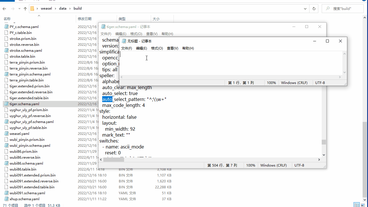Open the address bar history dropdown
Image resolution: width=368 pixels, height=207 pixels.
click(306, 8)
